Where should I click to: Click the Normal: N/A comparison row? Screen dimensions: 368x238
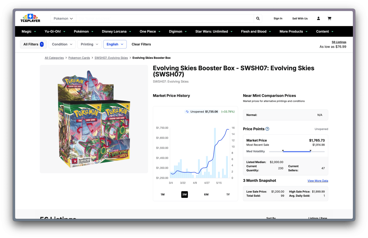(285, 115)
